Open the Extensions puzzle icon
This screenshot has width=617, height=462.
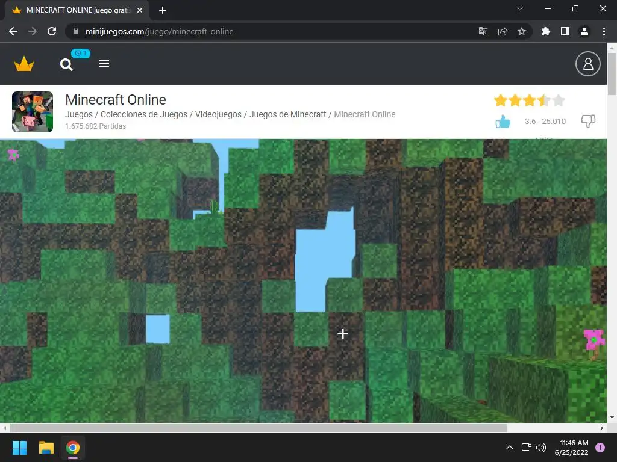545,31
